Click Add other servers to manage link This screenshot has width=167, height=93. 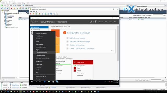click(x=80, y=42)
